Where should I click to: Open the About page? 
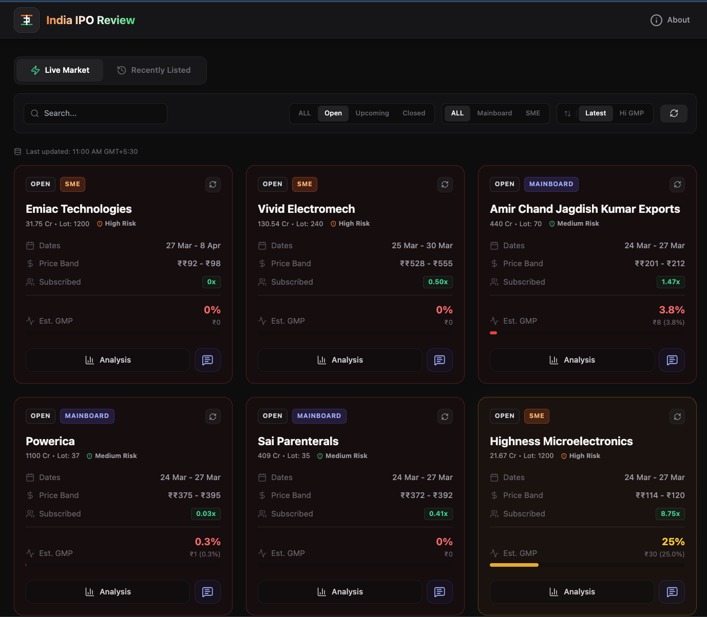click(x=670, y=20)
